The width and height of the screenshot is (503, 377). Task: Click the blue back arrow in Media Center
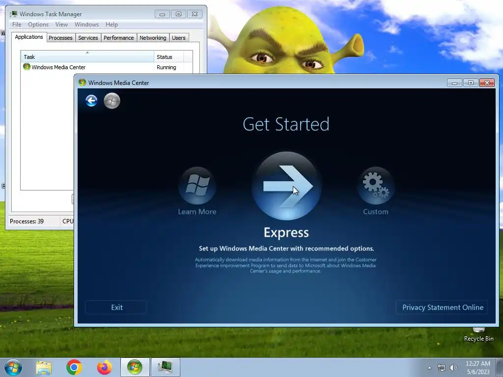[91, 101]
